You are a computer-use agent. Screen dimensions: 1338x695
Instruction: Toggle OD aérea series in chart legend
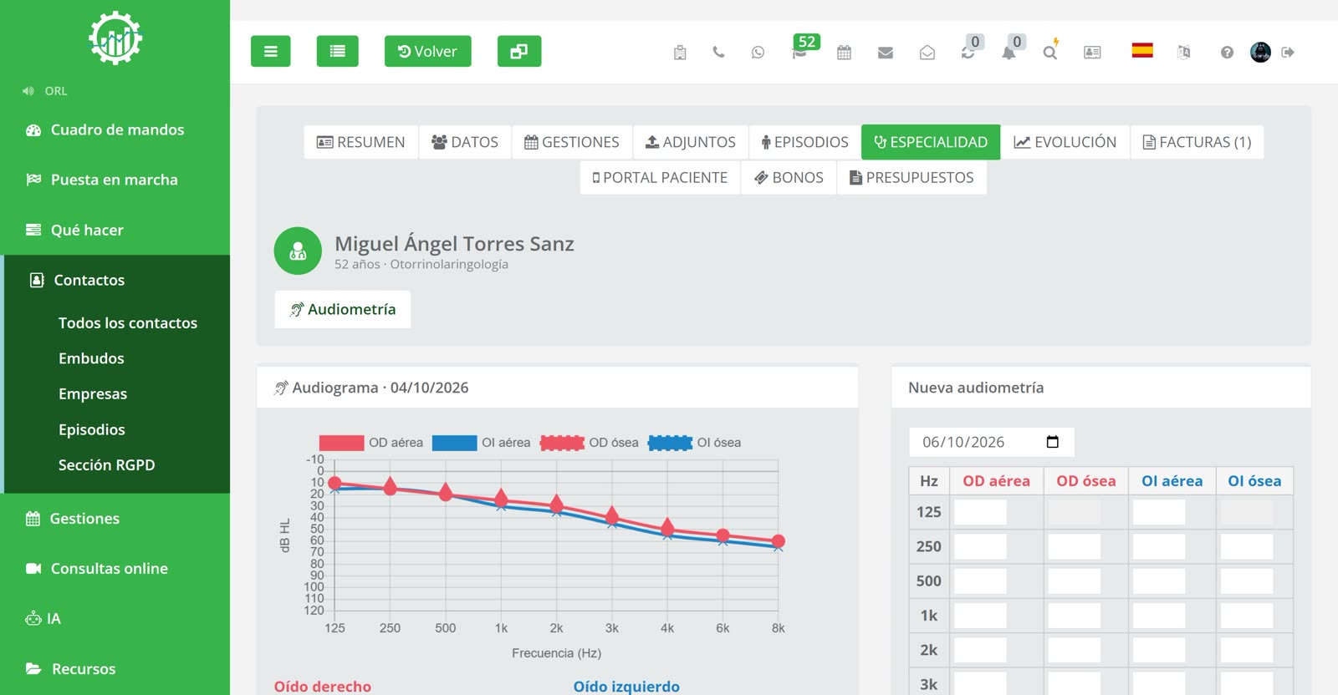coord(370,443)
